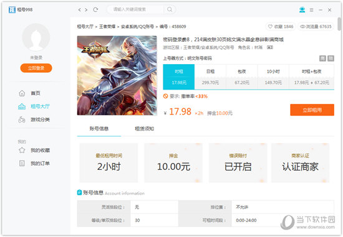Go back with the left arrow

80,9
